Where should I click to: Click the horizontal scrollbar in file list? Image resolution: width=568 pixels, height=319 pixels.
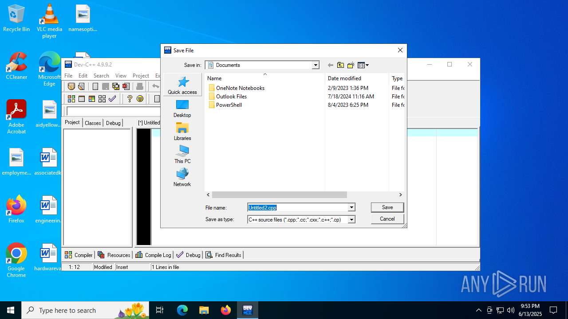279,195
